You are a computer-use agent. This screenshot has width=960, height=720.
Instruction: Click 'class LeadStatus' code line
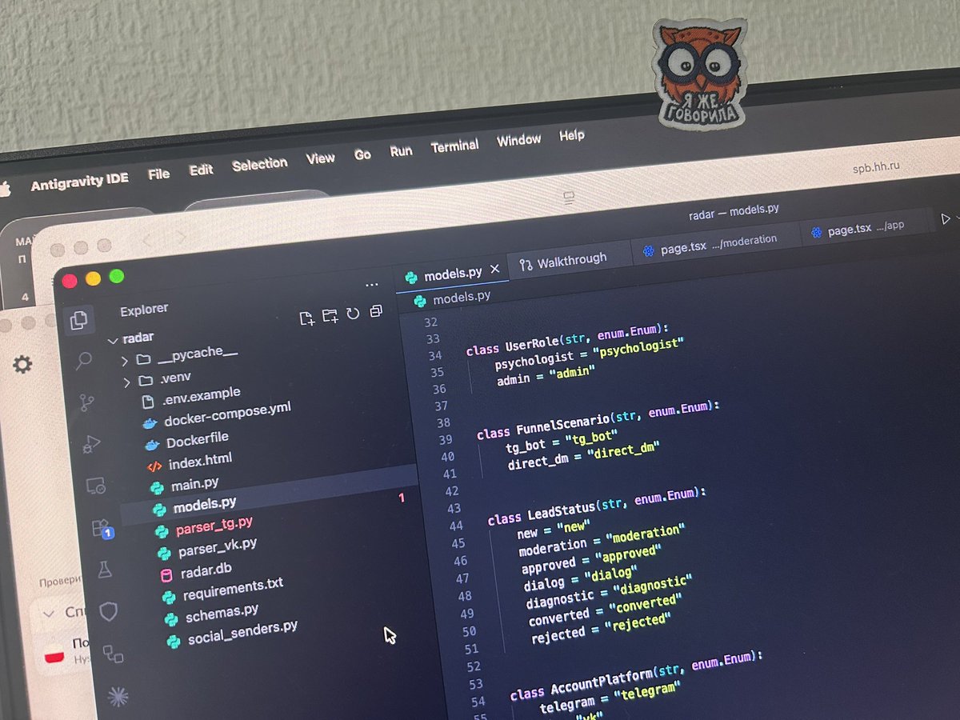tap(596, 506)
